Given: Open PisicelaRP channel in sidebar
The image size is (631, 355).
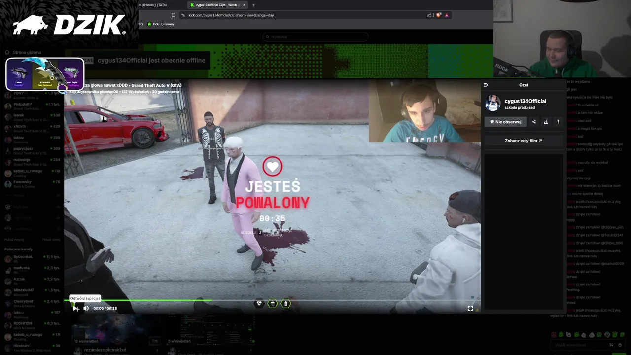Looking at the screenshot, I should [33, 106].
